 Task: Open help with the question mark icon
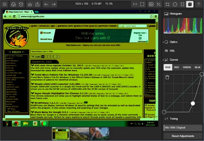tap(199, 4)
